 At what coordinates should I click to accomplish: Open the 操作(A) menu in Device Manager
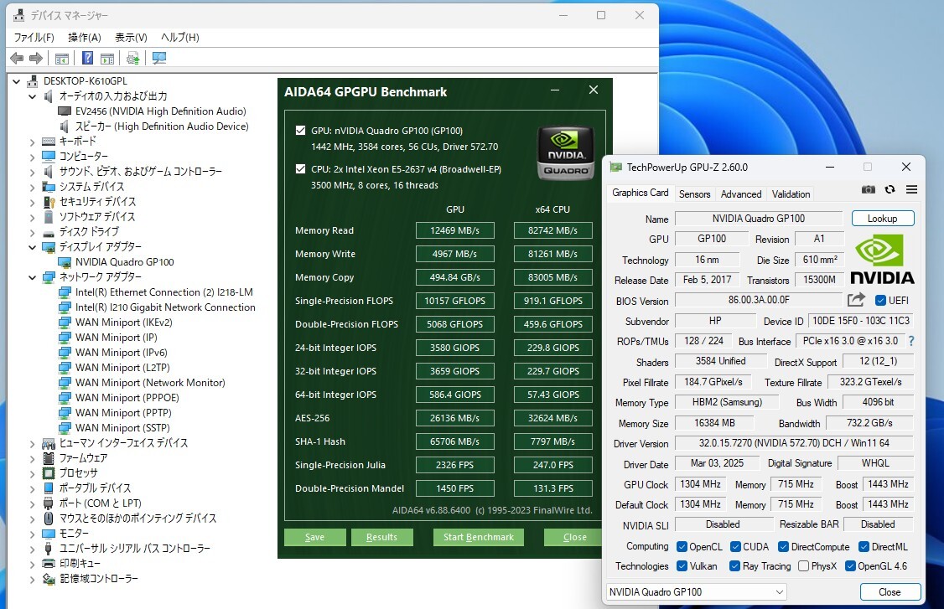[x=85, y=38]
